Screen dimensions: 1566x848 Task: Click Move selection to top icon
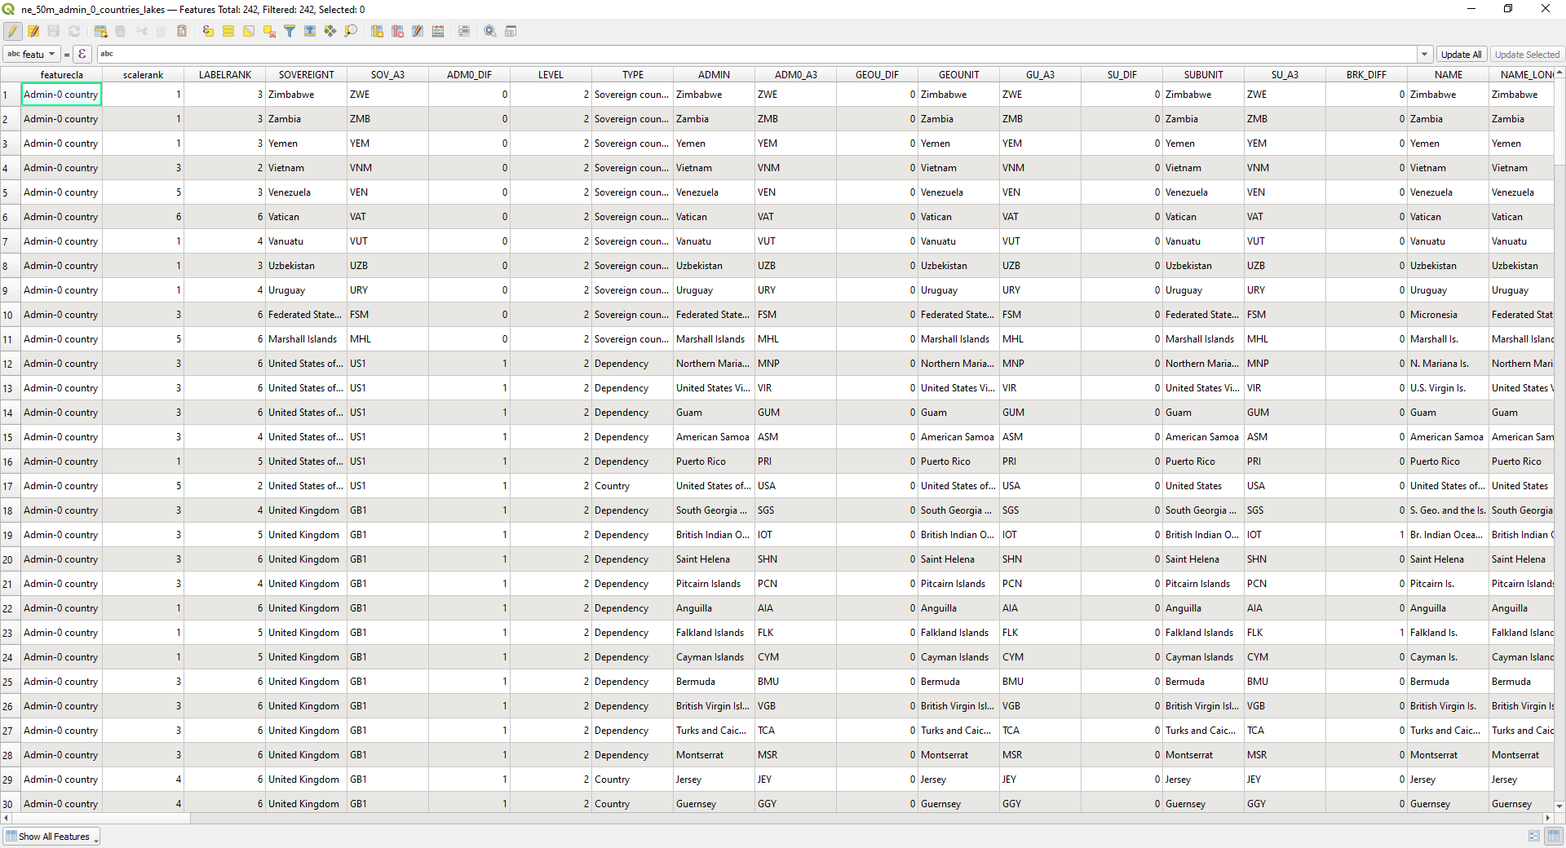point(310,31)
